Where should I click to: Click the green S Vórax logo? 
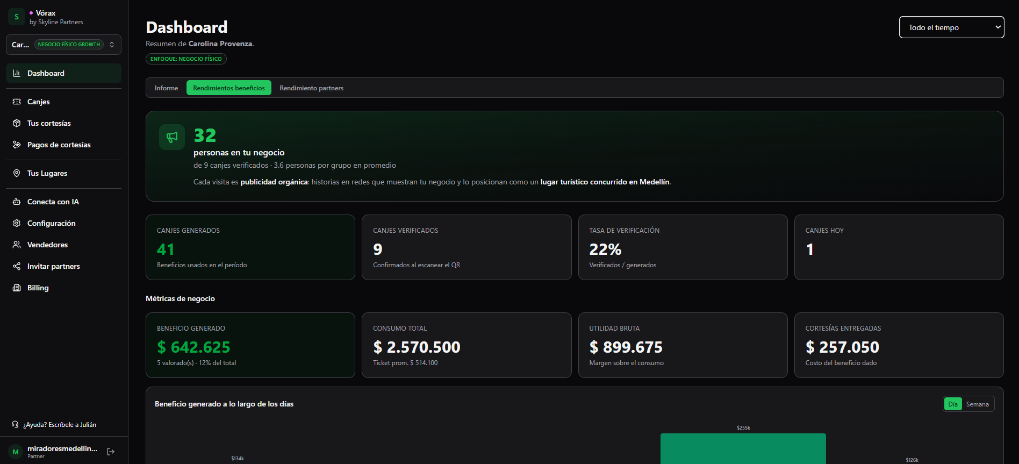pyautogui.click(x=17, y=17)
